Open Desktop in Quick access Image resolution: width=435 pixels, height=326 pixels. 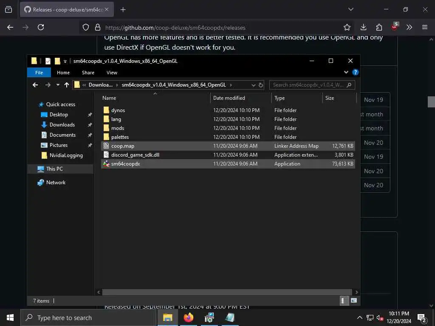point(59,115)
